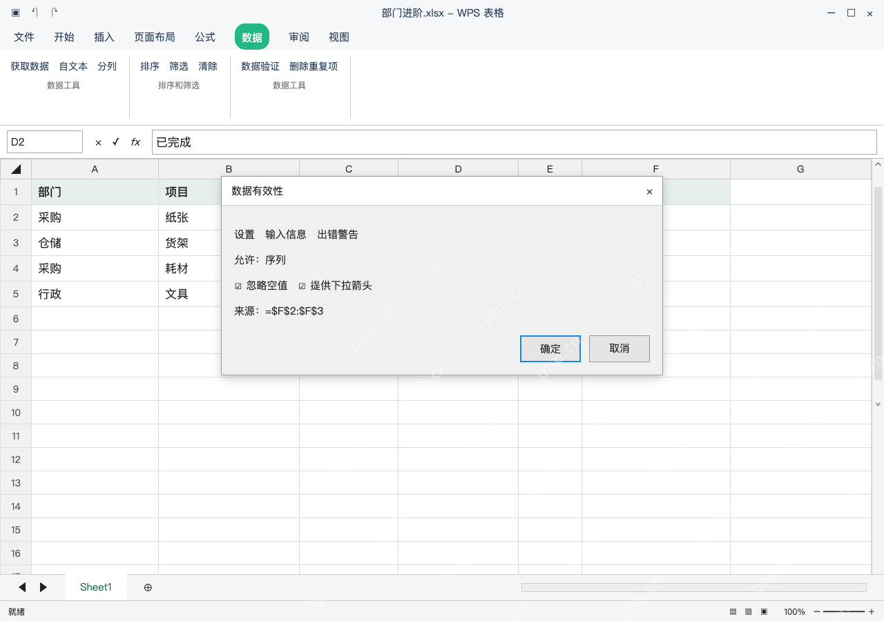Confirm the formula bar entry with the checkmark
This screenshot has height=621, width=884.
[115, 142]
